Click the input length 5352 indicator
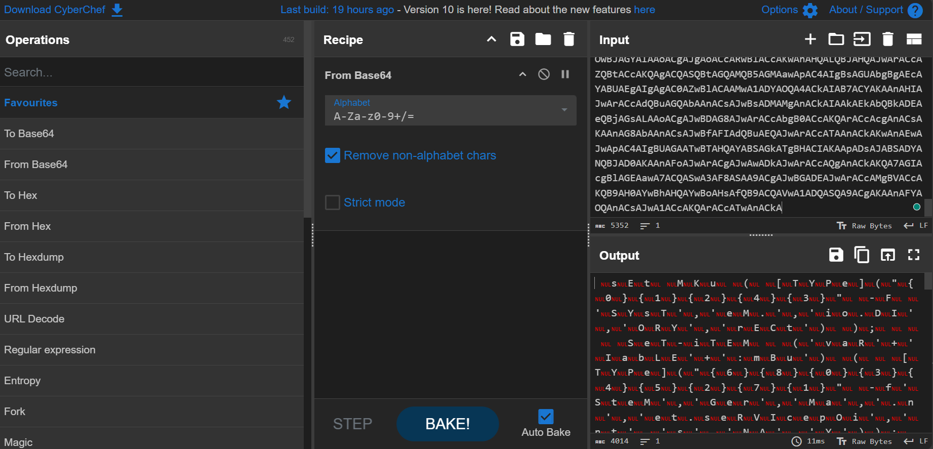933x449 pixels. click(612, 226)
